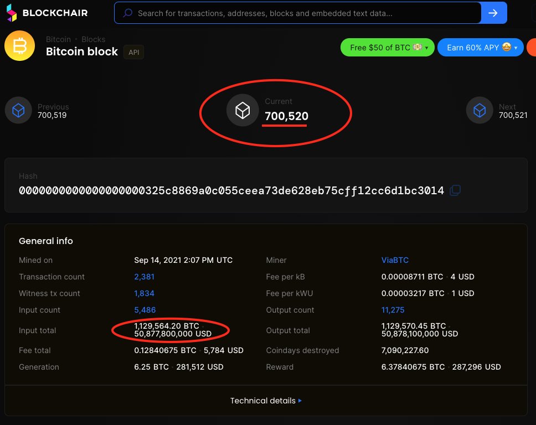The width and height of the screenshot is (536, 425).
Task: Click the search magnifier icon
Action: 128,13
